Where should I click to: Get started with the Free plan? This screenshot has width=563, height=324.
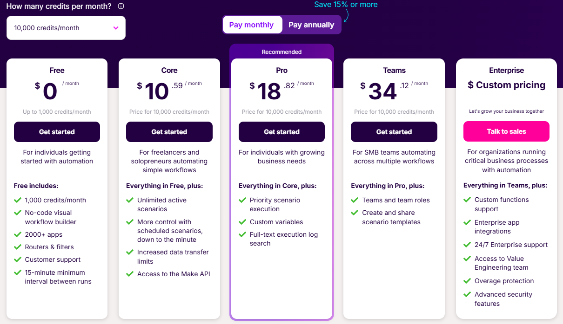click(x=57, y=132)
